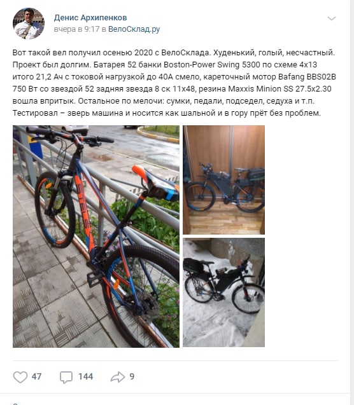Click the first line of the post text

(174, 53)
